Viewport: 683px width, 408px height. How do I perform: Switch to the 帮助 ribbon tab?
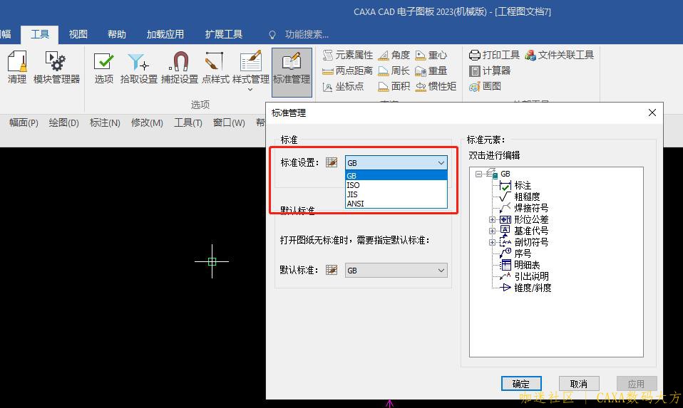[117, 34]
